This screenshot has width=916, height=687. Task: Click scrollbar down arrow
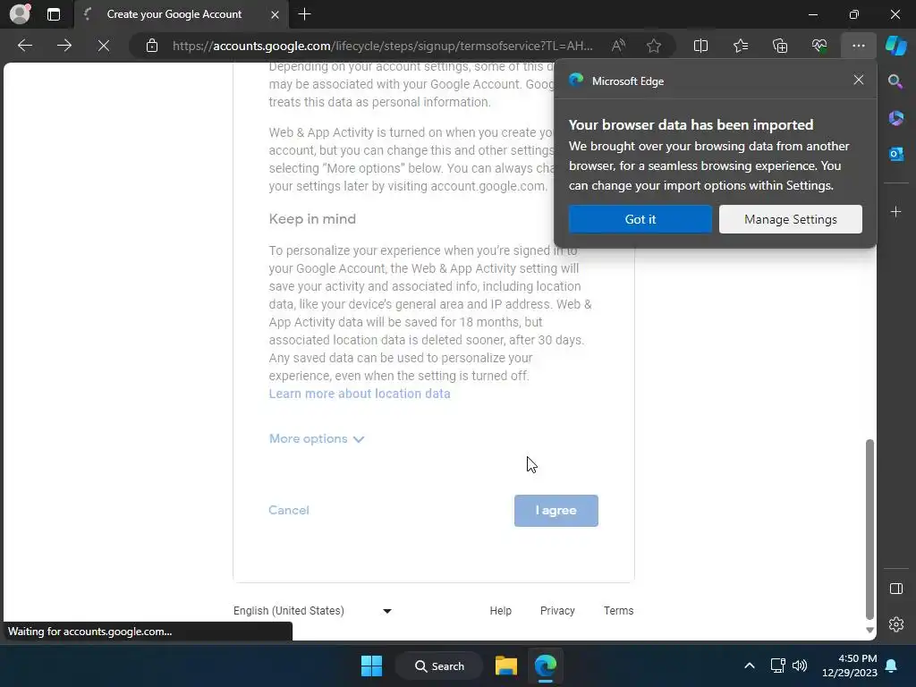[869, 630]
